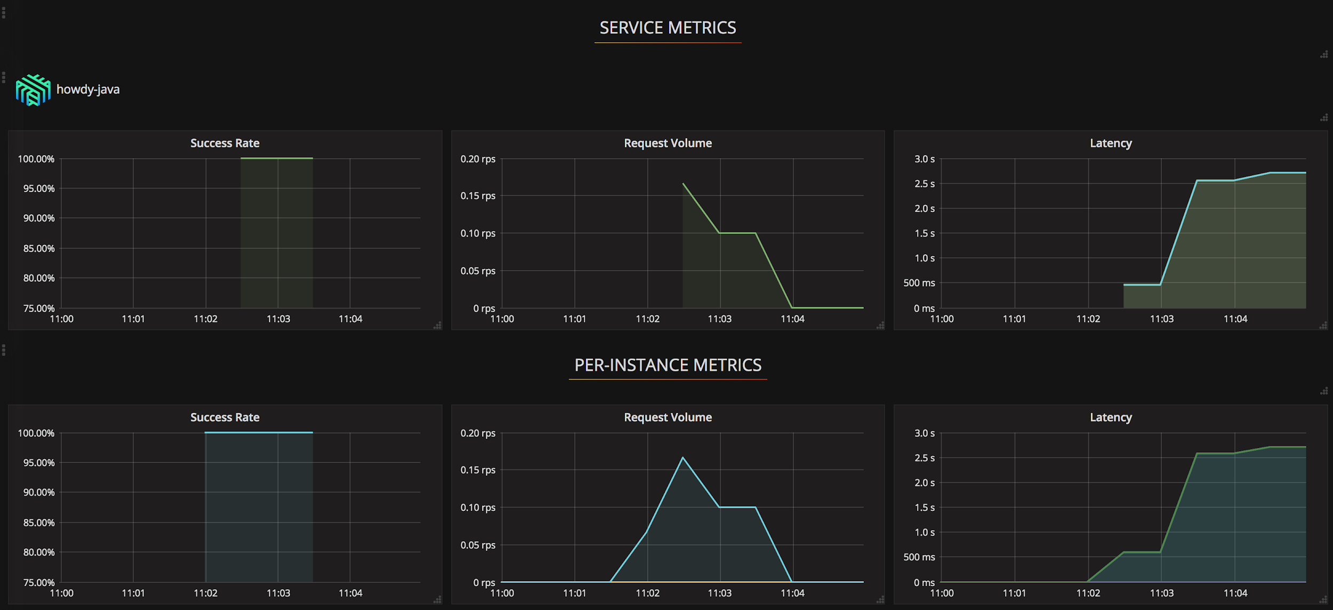Open service-level Success Rate panel title menu

coord(224,143)
